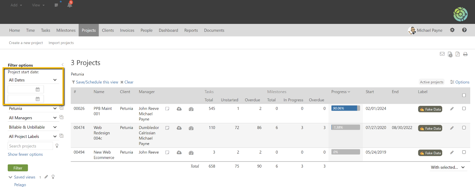Select checkbox for PPB Maint 001 row

[464, 108]
